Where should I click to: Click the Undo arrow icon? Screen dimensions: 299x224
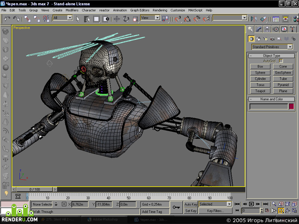pyautogui.click(x=7, y=19)
